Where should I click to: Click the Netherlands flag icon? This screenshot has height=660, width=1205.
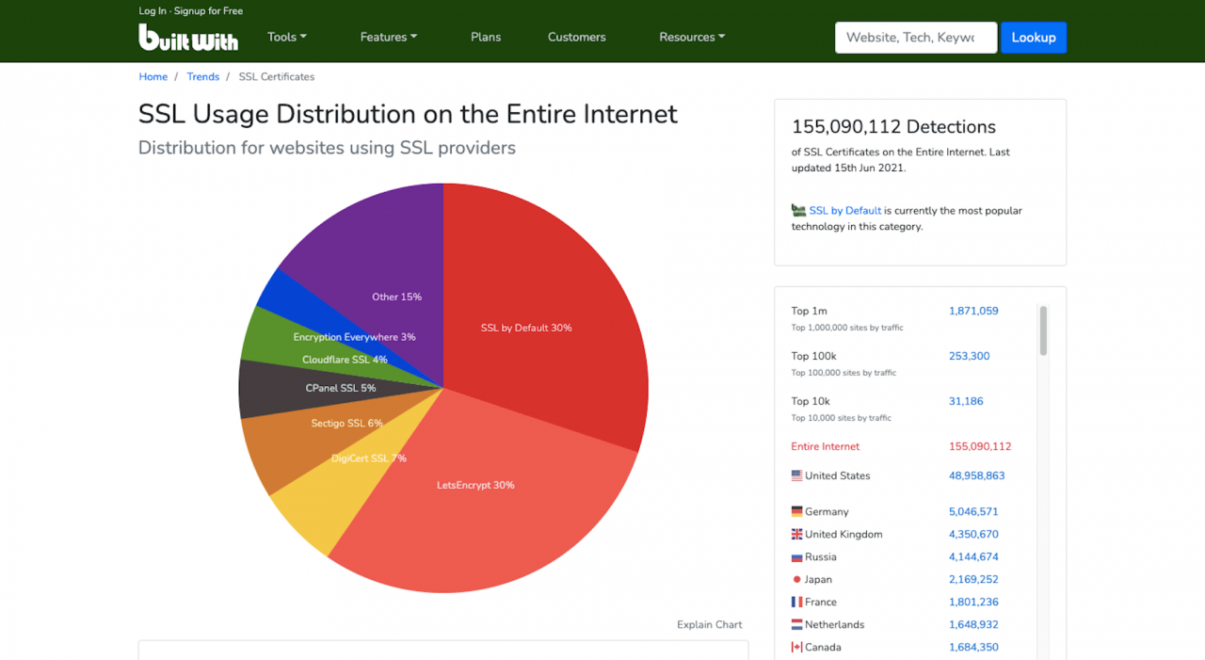796,624
